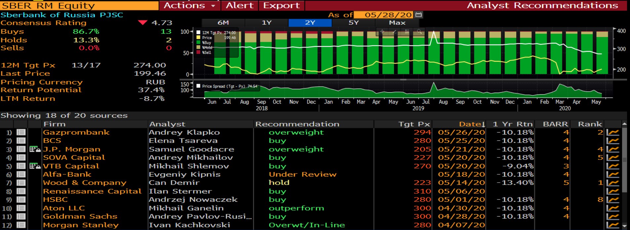Viewport: 630px width, 230px height.
Task: Open report document icon for Alfa-Bank row
Action: tap(21, 174)
